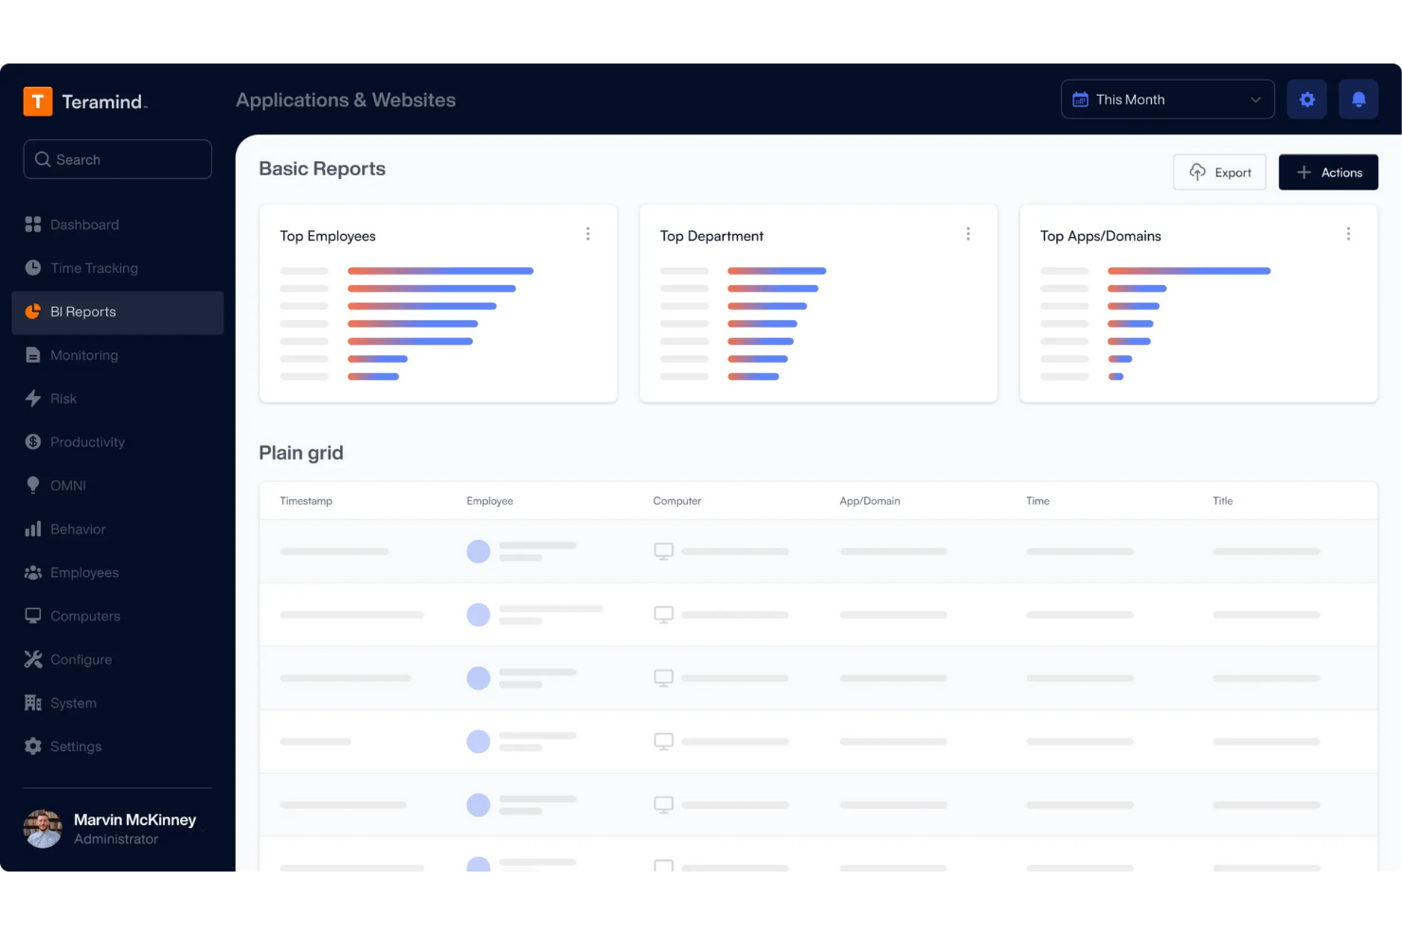This screenshot has width=1402, height=935.
Task: Click the Settings gear icon in sidebar
Action: click(33, 746)
